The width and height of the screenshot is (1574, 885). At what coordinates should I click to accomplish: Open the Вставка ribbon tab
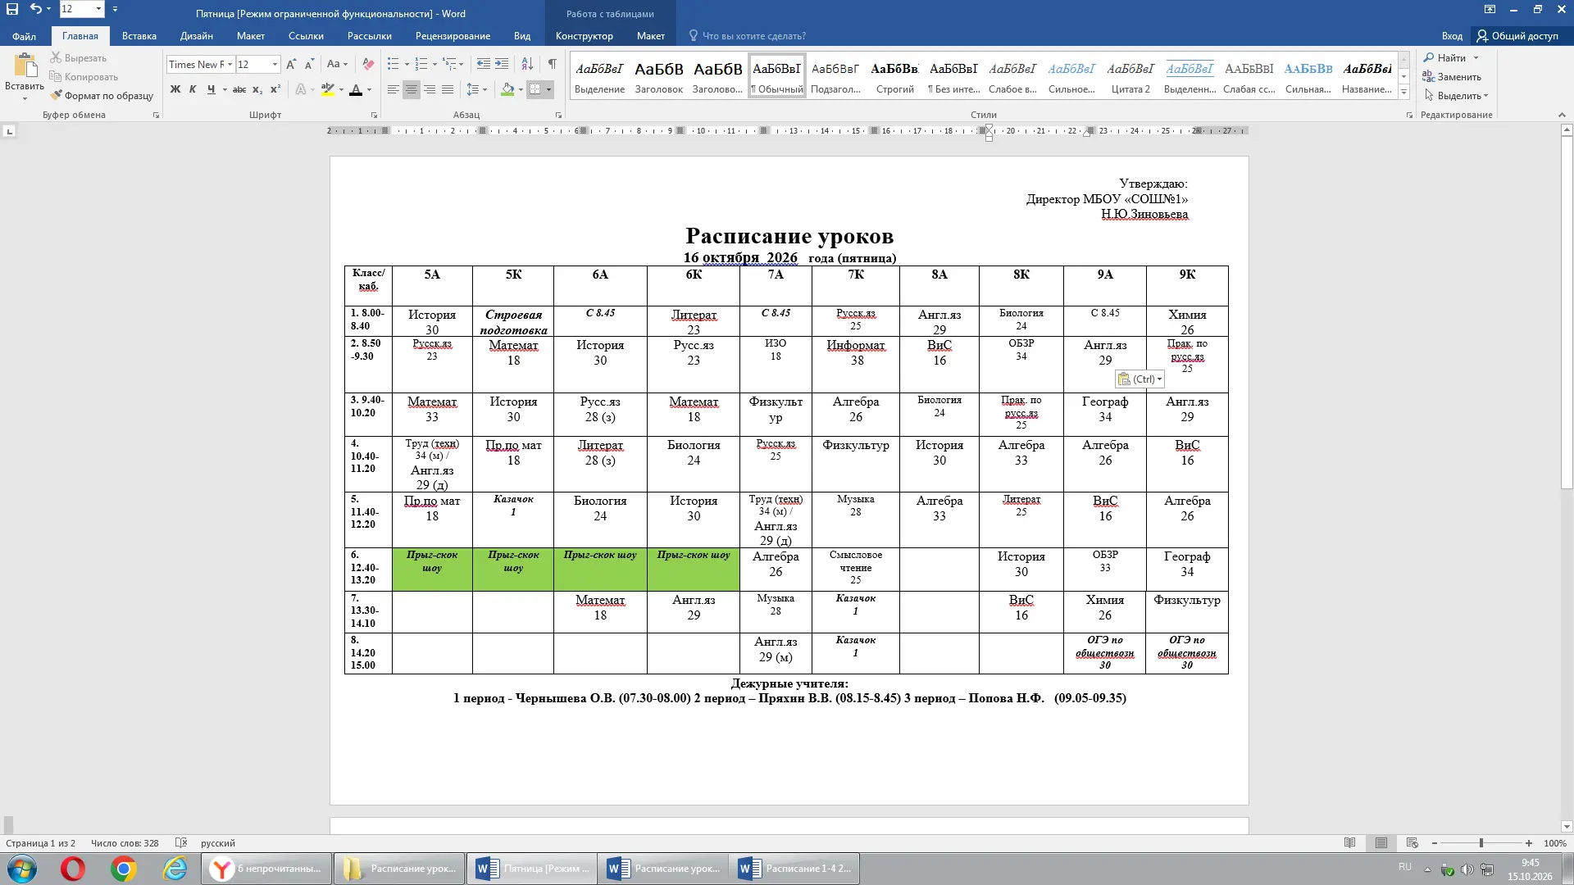(139, 36)
